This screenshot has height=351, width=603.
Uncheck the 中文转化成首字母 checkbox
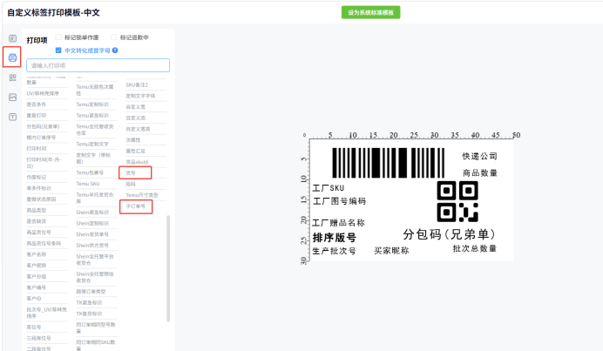coord(58,51)
